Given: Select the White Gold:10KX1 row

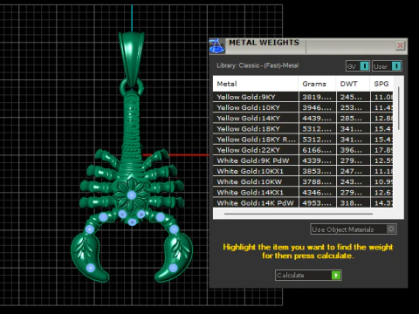Looking at the screenshot, I should point(303,171).
